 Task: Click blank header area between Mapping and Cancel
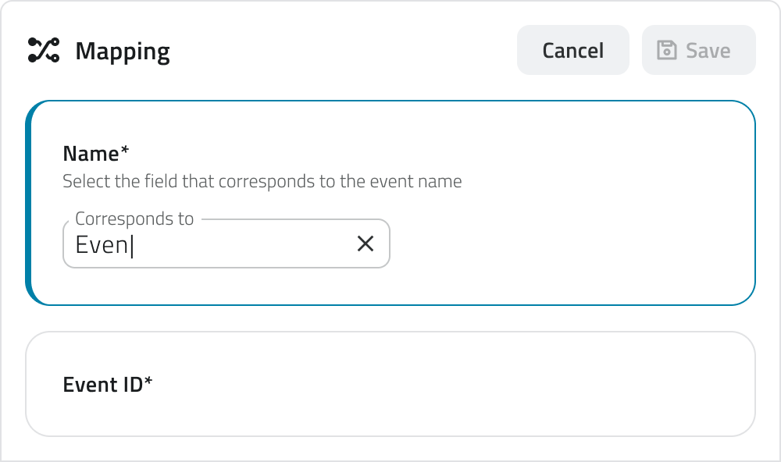(x=344, y=51)
